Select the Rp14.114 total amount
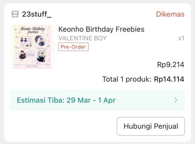The width and height of the screenshot is (195, 144). (x=169, y=79)
